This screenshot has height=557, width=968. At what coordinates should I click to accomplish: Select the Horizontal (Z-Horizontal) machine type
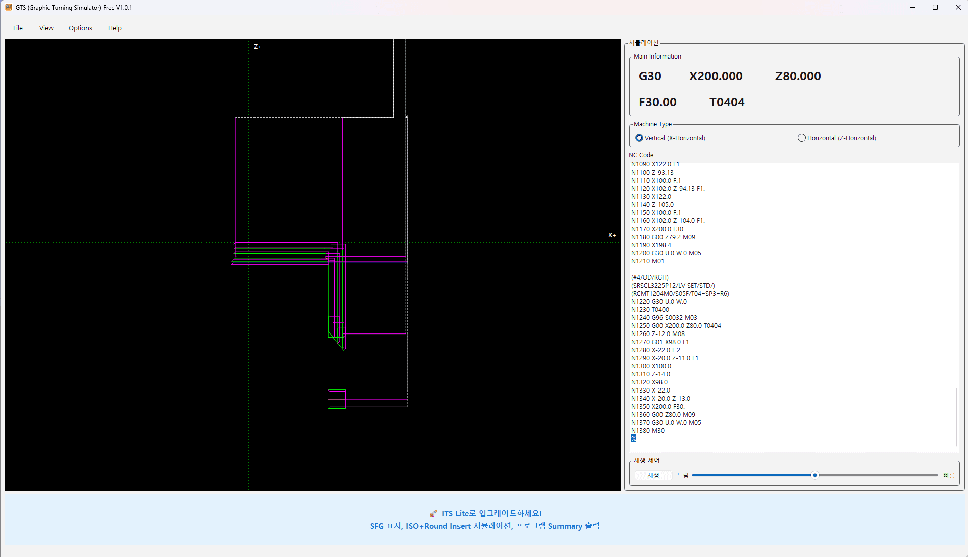pyautogui.click(x=801, y=137)
